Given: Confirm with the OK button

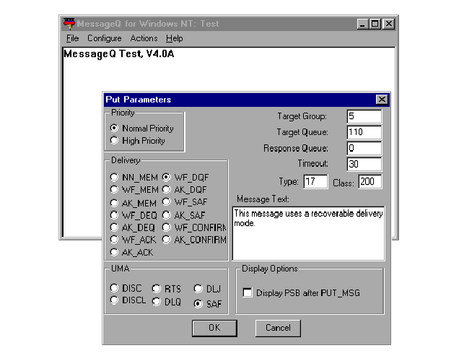Looking at the screenshot, I should click(x=214, y=328).
